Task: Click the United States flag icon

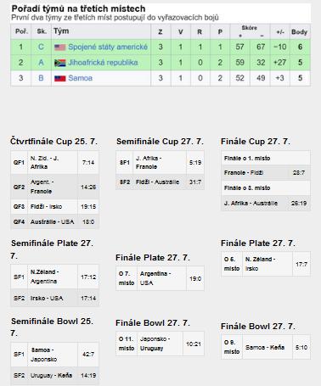Action: 60,48
